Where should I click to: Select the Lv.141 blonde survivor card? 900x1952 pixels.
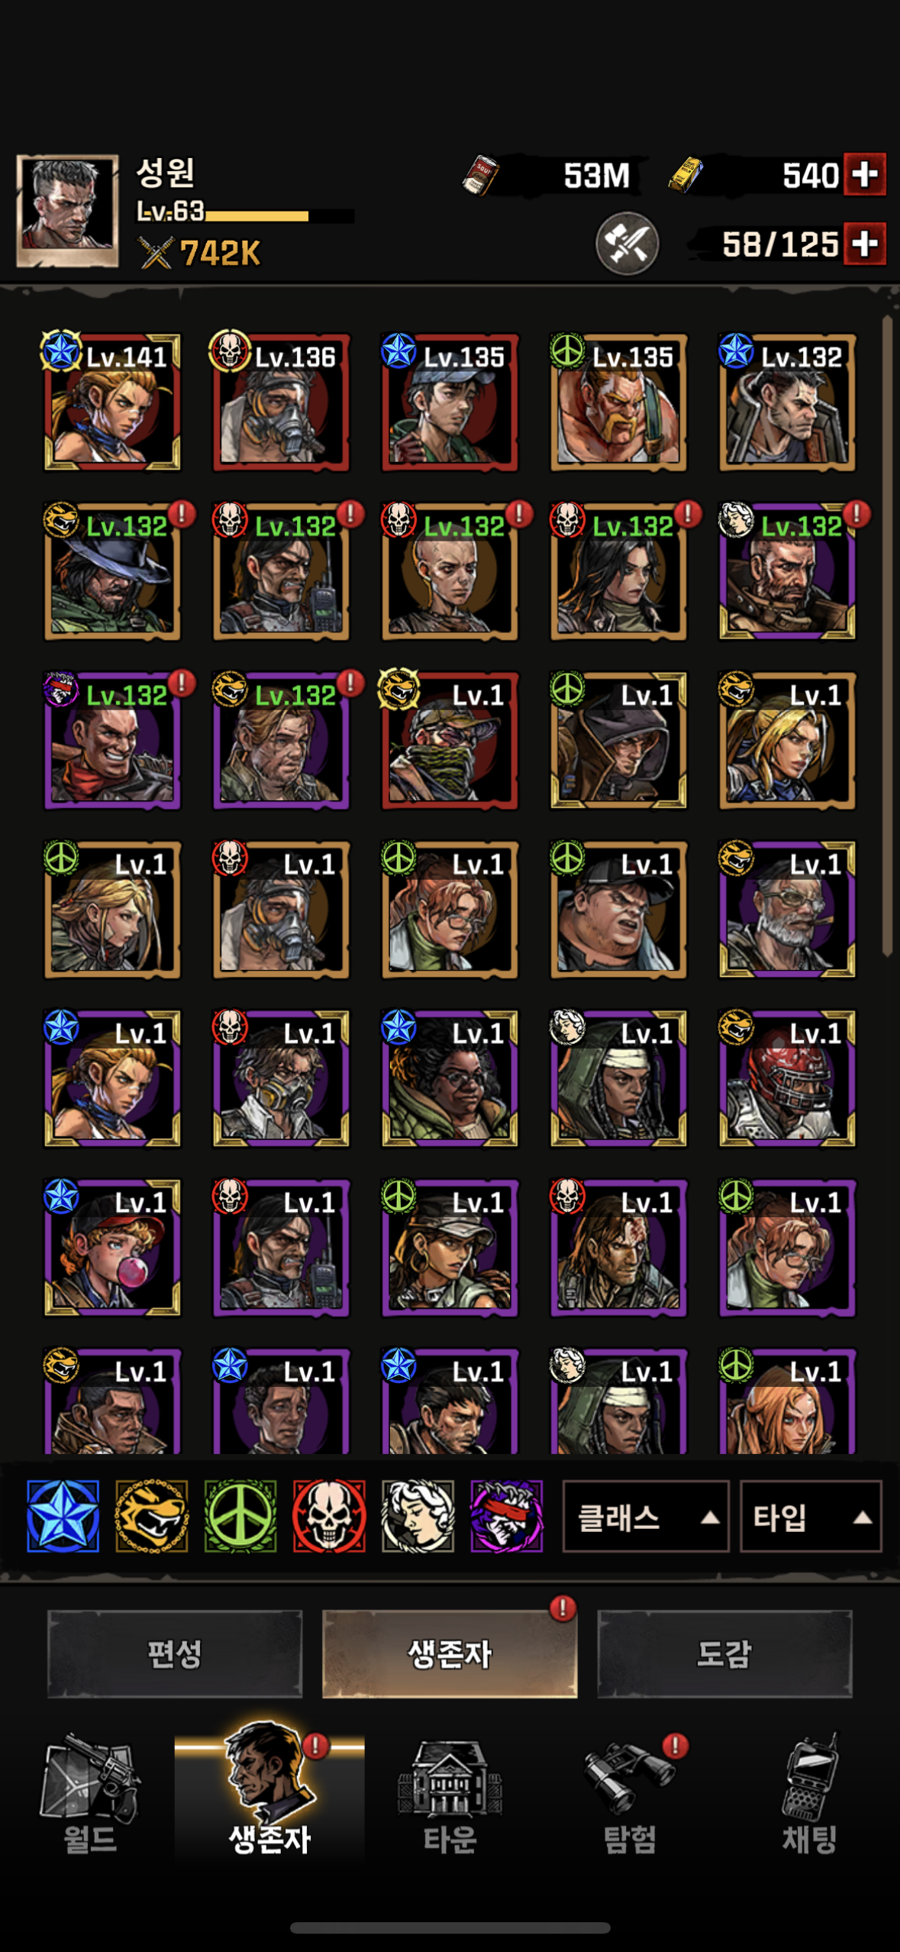112,402
